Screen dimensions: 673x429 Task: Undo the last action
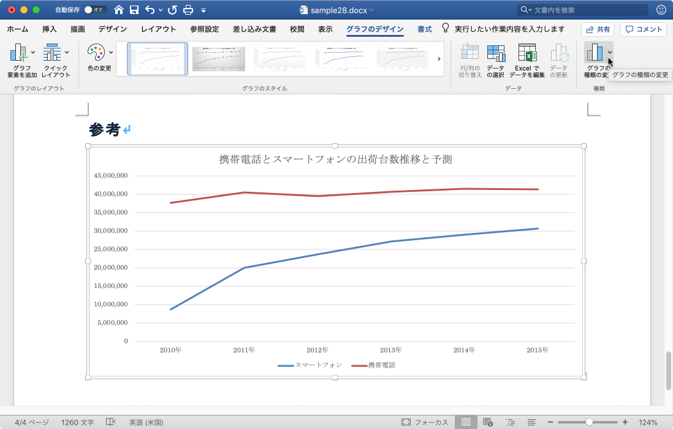click(150, 10)
